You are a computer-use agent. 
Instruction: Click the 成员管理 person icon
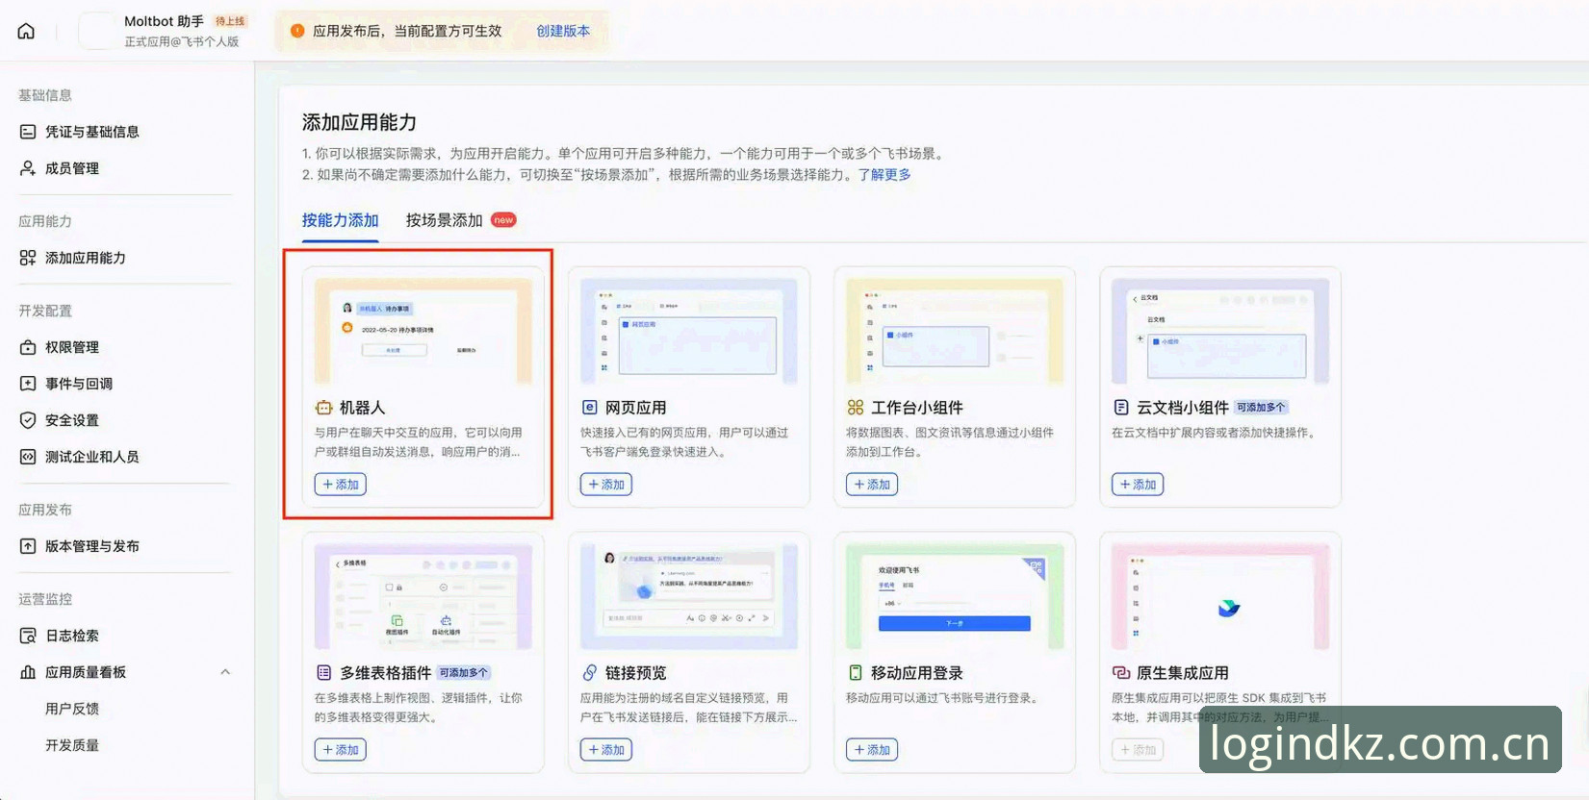pyautogui.click(x=28, y=168)
